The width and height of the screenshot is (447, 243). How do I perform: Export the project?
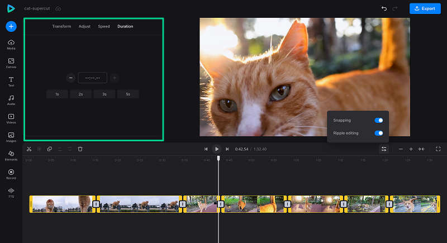tap(425, 8)
